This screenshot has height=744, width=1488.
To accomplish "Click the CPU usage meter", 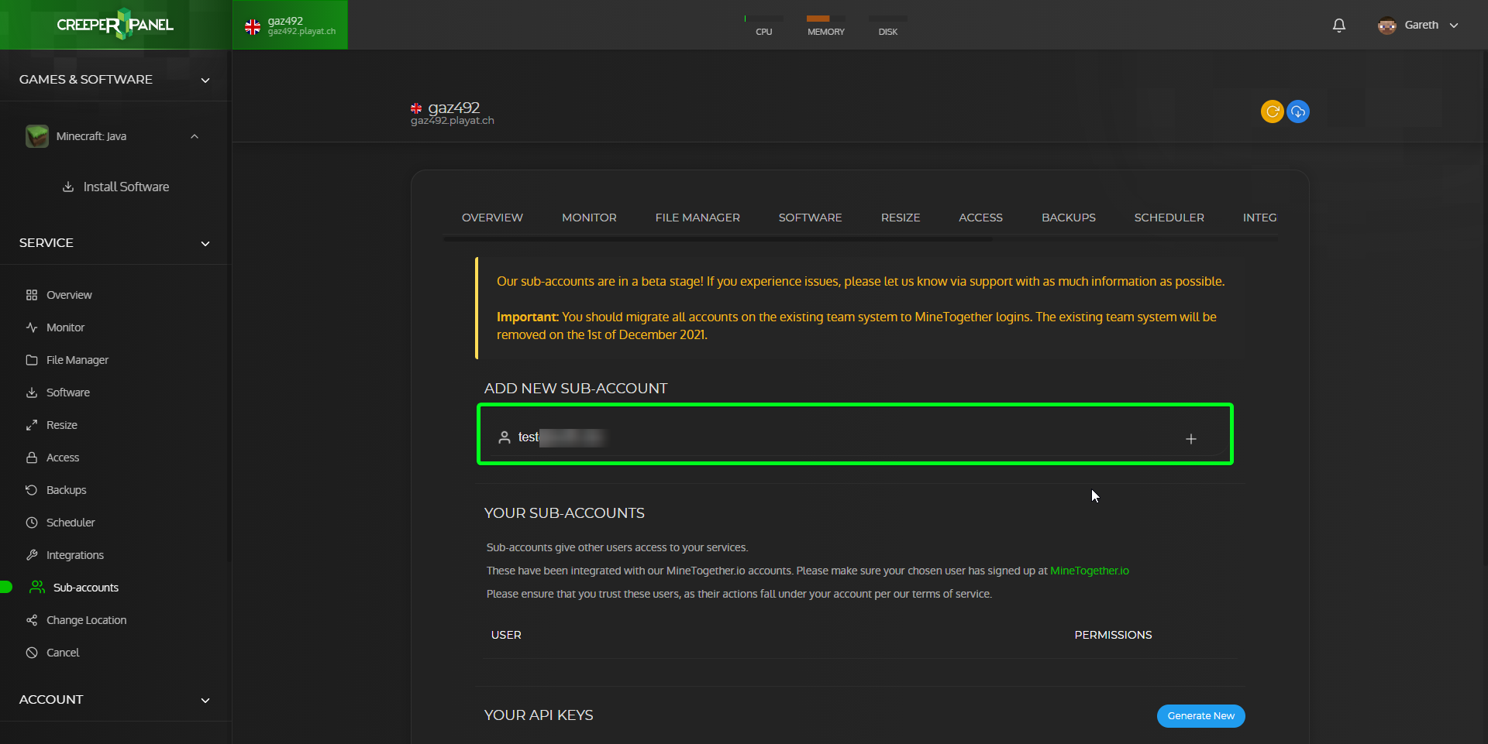I will [x=764, y=26].
